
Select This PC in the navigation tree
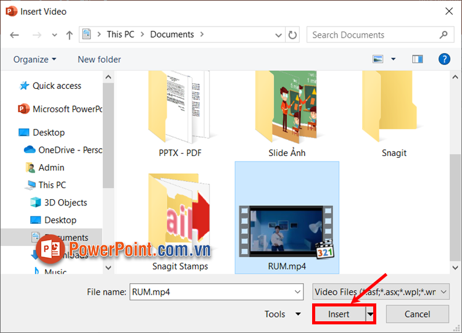52,185
